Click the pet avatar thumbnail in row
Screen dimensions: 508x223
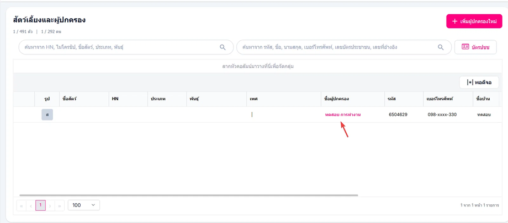(47, 115)
